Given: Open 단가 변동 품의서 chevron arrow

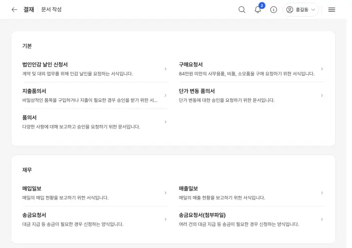Looking at the screenshot, I should click(x=322, y=95).
